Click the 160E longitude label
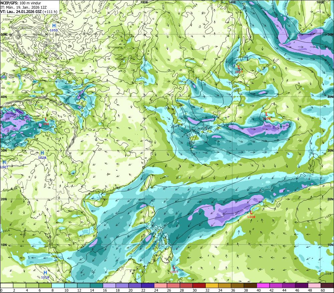 click(320, 2)
